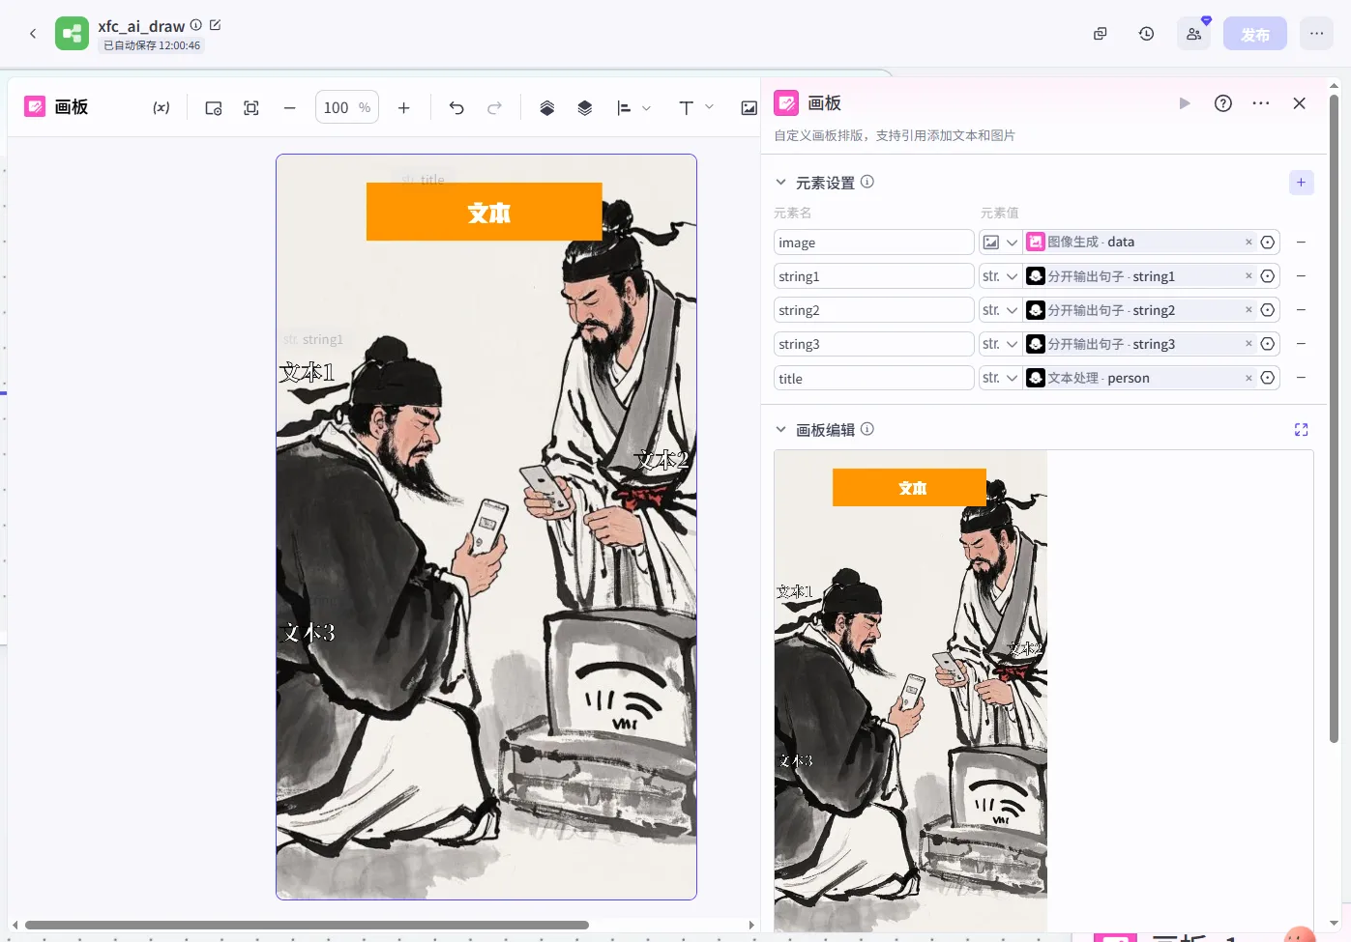
Task: Remove the string1 element row
Action: tap(1302, 276)
